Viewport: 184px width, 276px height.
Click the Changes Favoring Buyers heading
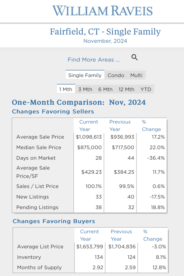click(54, 222)
